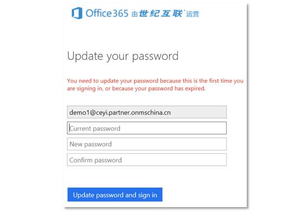
Task: Click the Confirm password placeholder label
Action: point(96,160)
